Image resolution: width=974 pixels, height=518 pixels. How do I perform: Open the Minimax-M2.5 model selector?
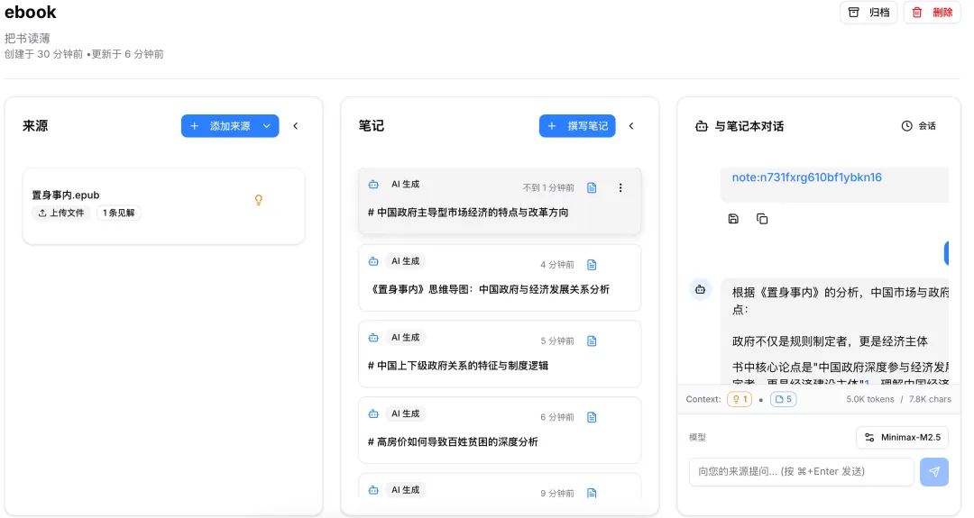(902, 437)
